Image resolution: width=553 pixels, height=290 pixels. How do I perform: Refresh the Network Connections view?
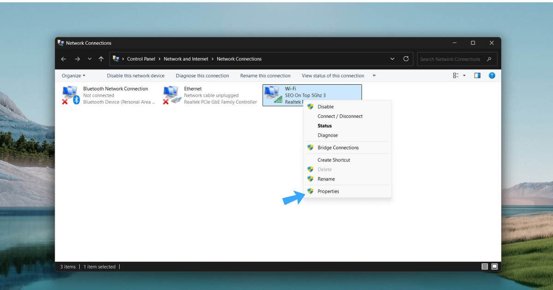[x=406, y=59]
